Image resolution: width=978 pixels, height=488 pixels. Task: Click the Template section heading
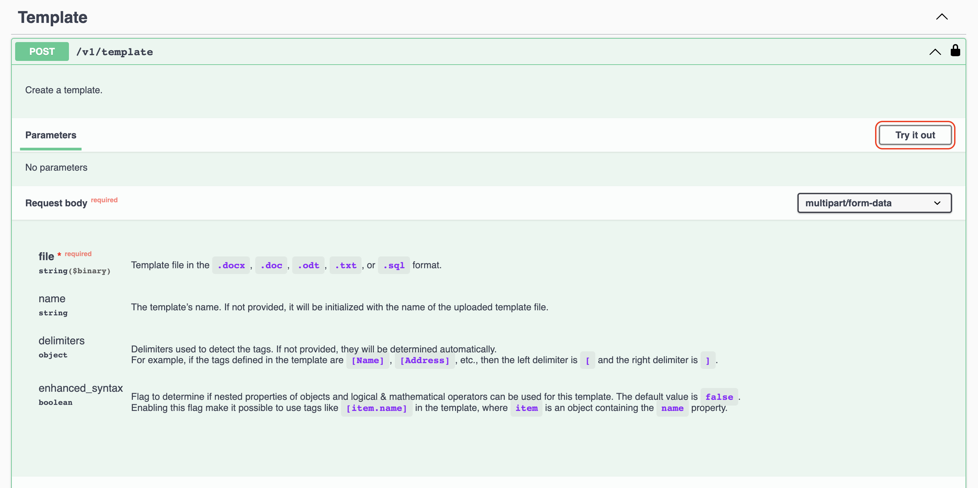(53, 17)
